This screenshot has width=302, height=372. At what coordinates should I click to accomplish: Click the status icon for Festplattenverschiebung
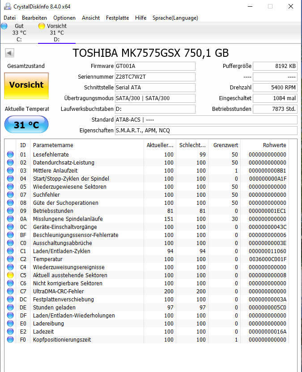click(10, 300)
